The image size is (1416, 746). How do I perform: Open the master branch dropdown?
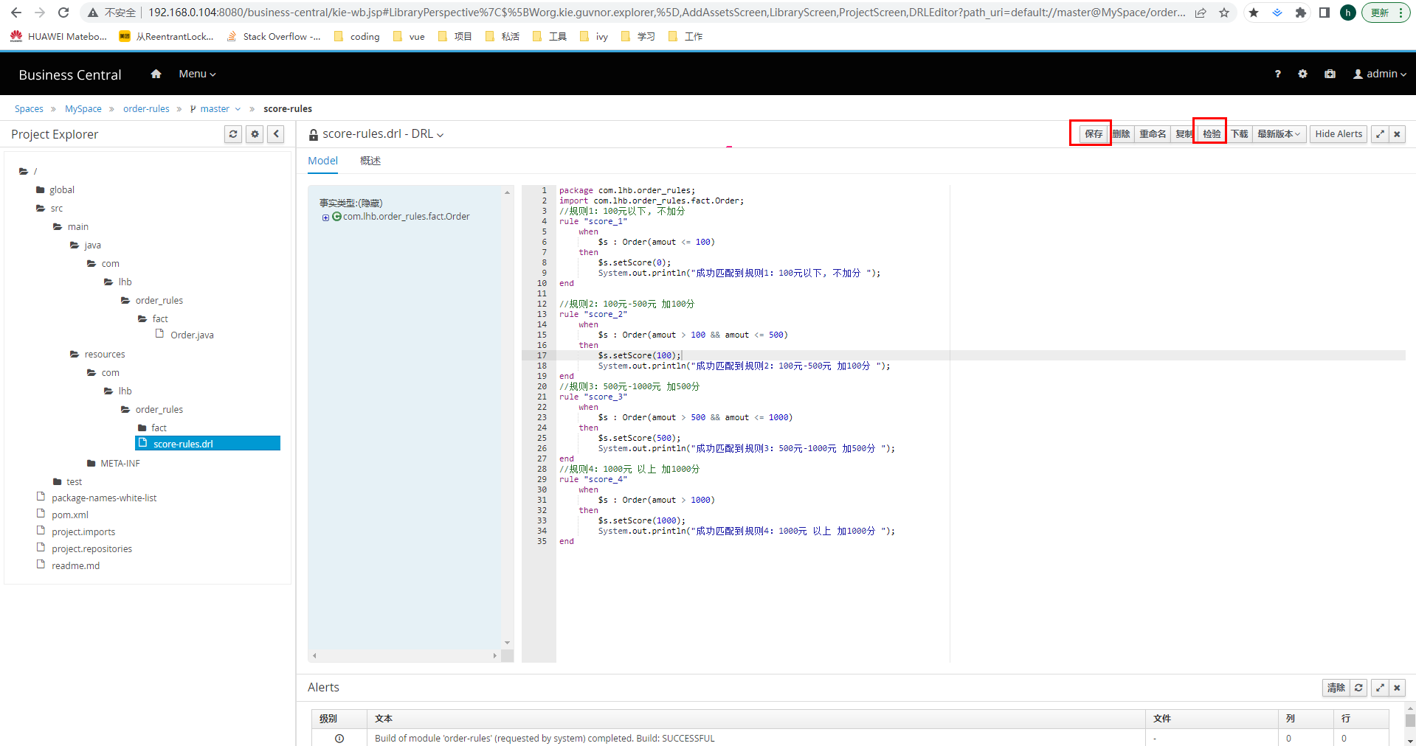215,109
